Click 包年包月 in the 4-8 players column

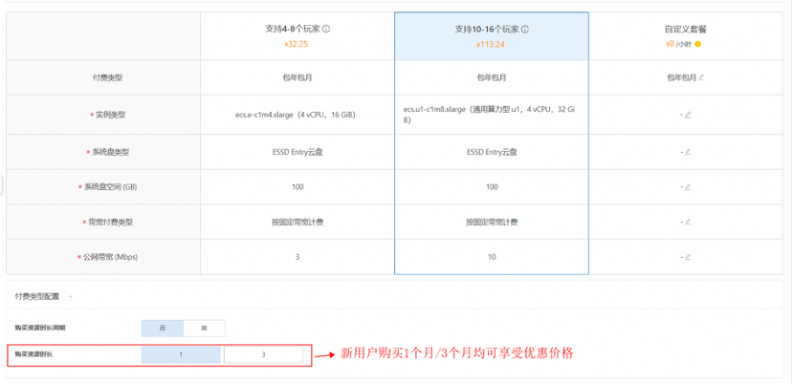(x=297, y=77)
